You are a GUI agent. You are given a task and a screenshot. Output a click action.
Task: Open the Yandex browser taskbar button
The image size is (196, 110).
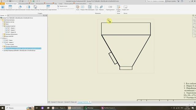(x=59, y=108)
